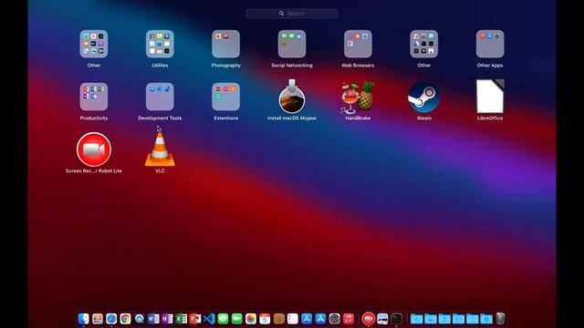584x328 pixels.
Task: Launch Screen Recorder Robot Lite from Launchpad
Action: [x=94, y=149]
